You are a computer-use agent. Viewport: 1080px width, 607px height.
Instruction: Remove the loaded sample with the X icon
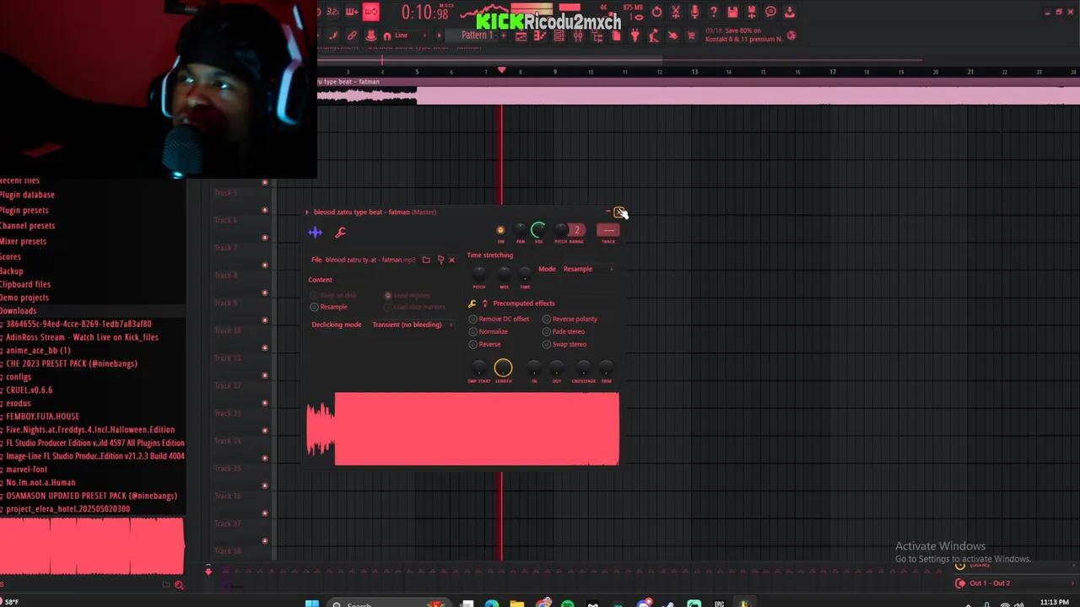coord(451,260)
